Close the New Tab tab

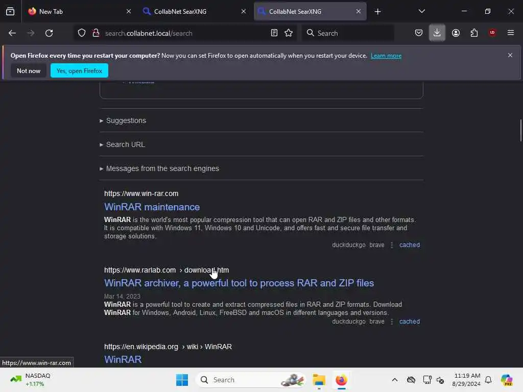(129, 11)
